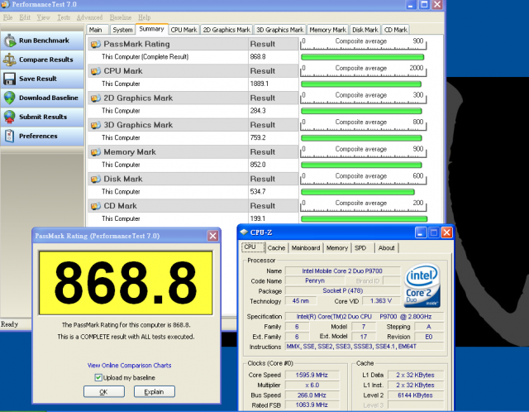
Task: Click the icon beside 2D Graphics Mark header
Action: click(96, 98)
